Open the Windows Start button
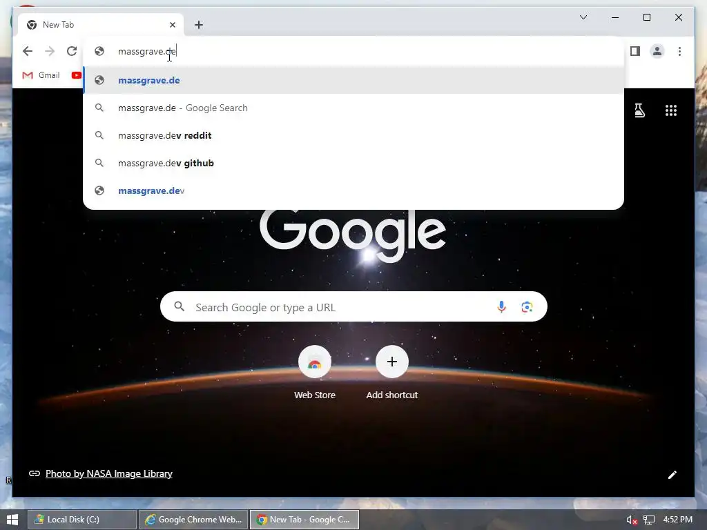This screenshot has height=530, width=707. pos(12,520)
